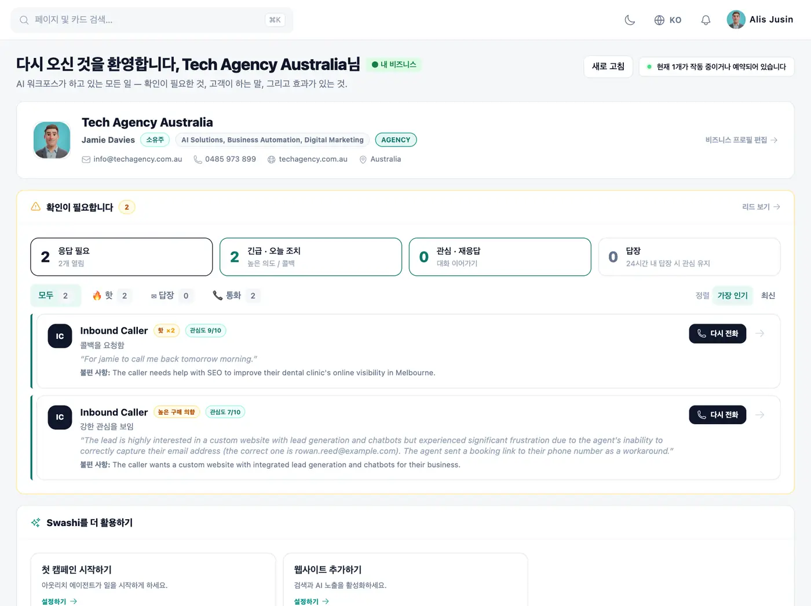Open 리드 보기 link
This screenshot has width=811, height=606.
point(761,207)
